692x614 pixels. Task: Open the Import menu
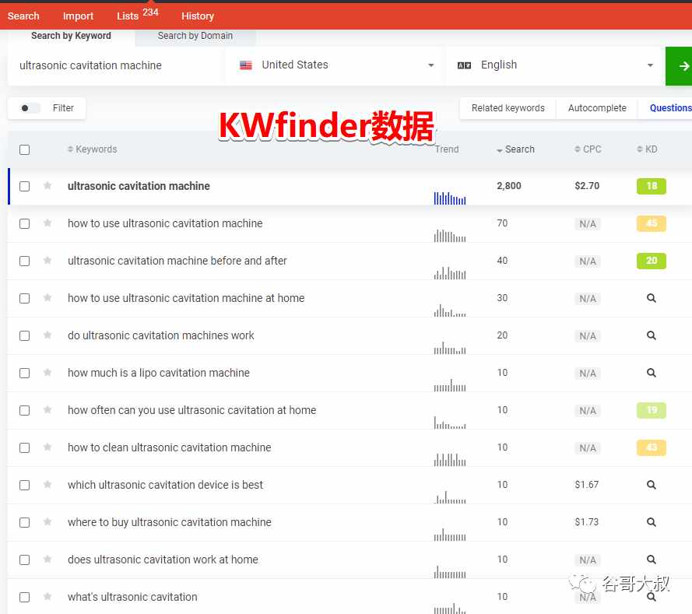78,16
